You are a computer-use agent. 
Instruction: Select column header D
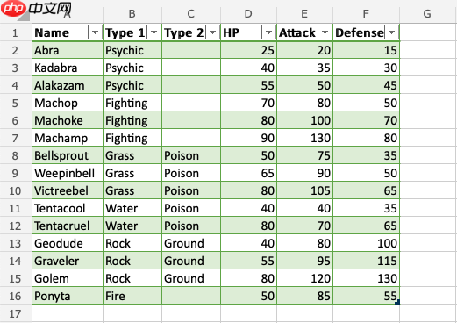coord(248,14)
